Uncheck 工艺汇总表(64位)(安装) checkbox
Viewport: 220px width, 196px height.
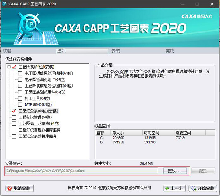pyautogui.click(x=14, y=111)
